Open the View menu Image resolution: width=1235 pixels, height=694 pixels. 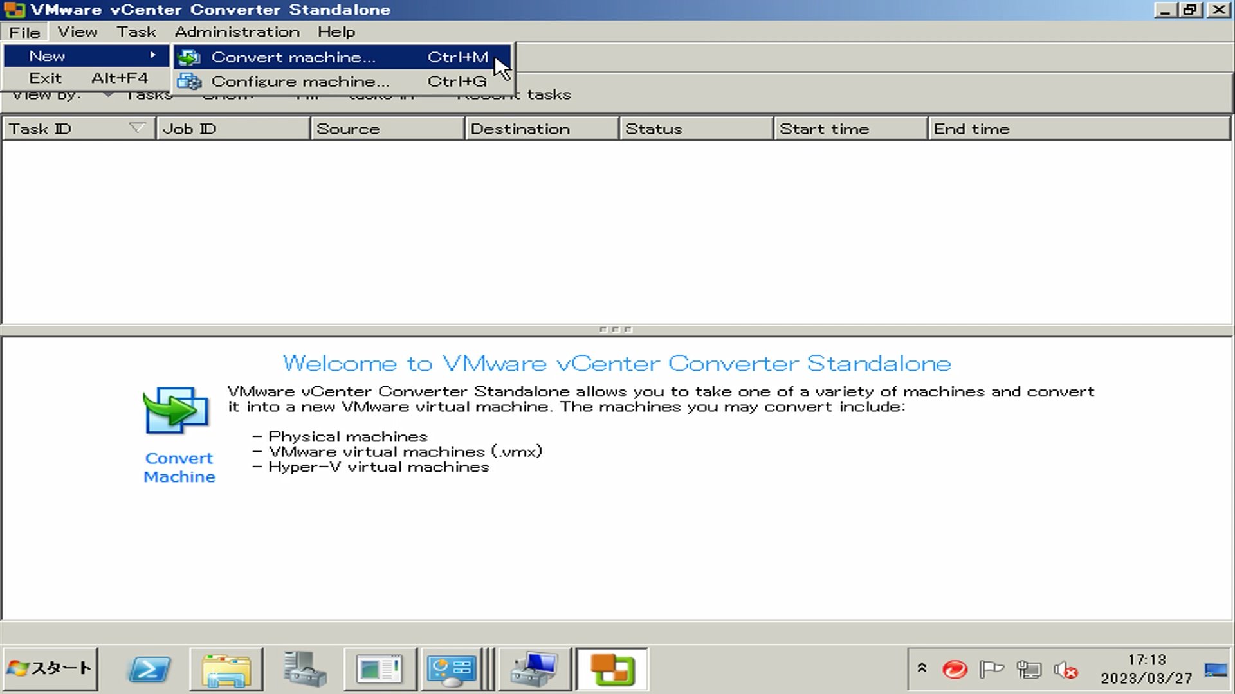point(77,32)
